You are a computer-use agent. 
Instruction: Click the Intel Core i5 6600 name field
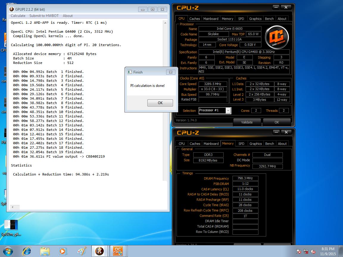tap(230, 29)
